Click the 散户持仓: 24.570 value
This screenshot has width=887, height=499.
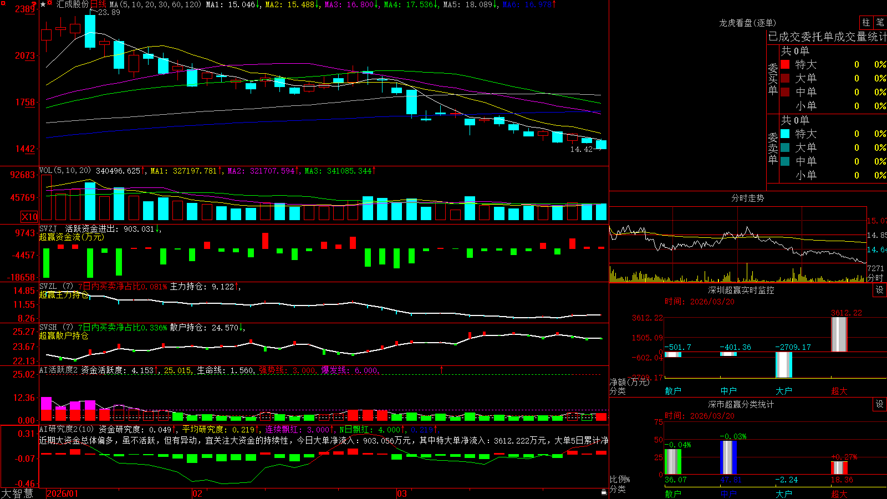coord(207,328)
